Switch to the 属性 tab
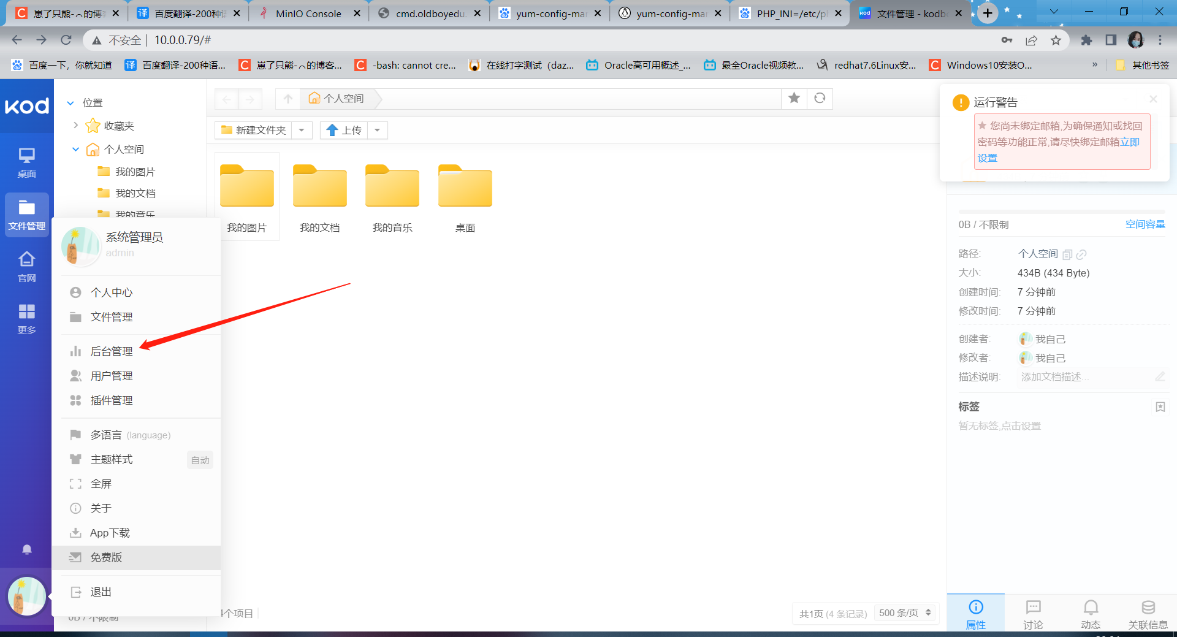 pyautogui.click(x=976, y=614)
